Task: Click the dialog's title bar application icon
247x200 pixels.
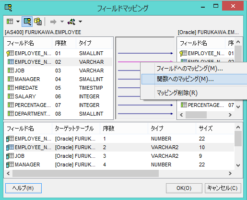Action: point(8,8)
